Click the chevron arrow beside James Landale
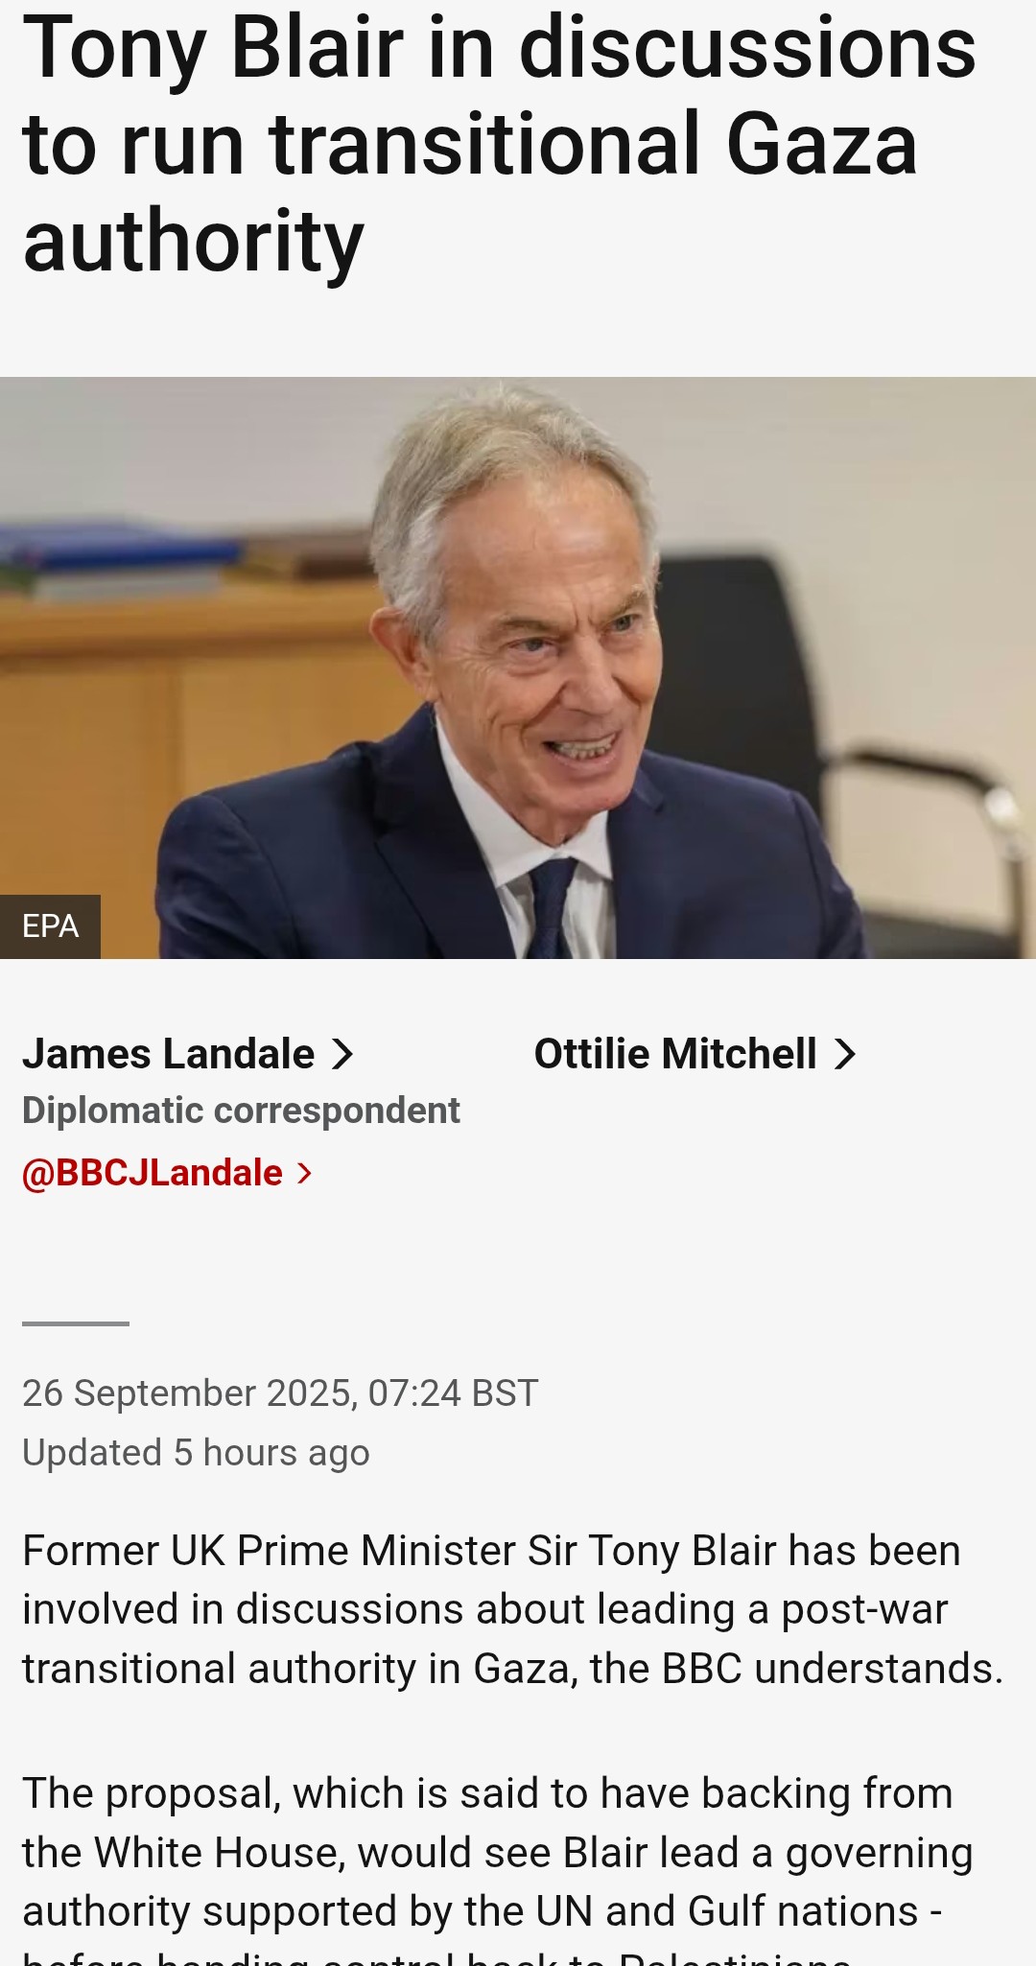 click(x=342, y=1054)
